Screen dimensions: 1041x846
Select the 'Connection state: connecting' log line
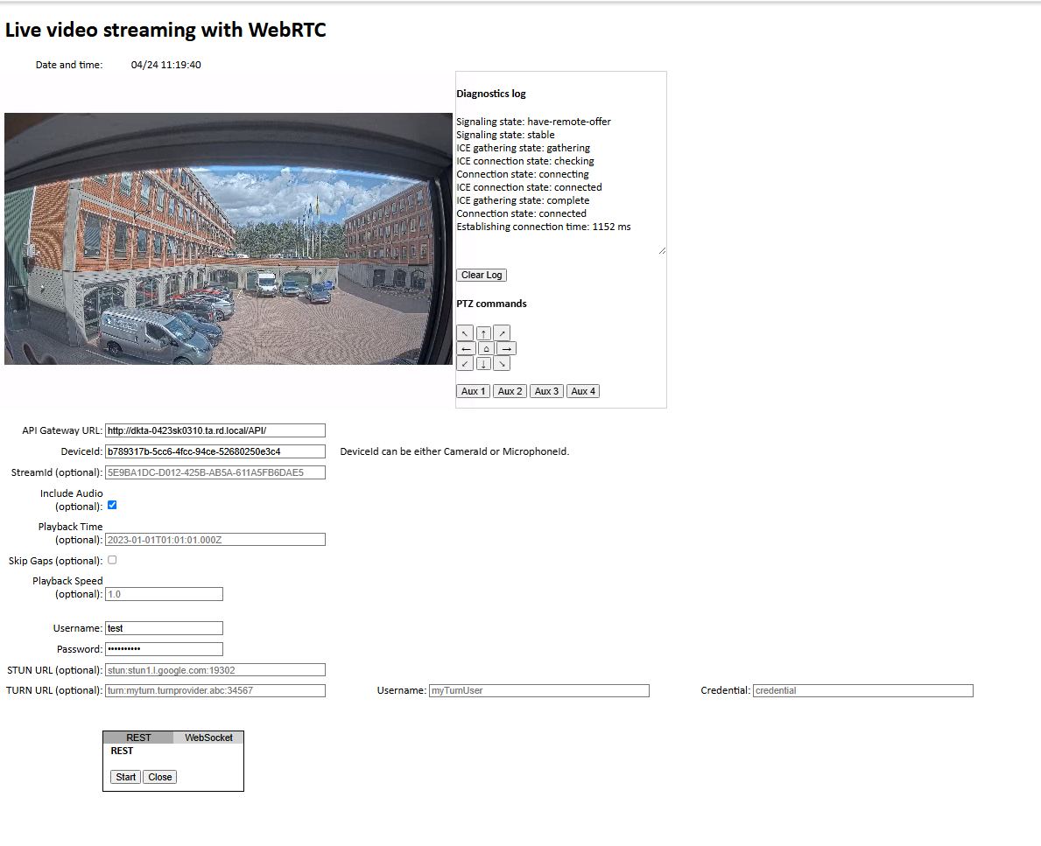click(523, 174)
